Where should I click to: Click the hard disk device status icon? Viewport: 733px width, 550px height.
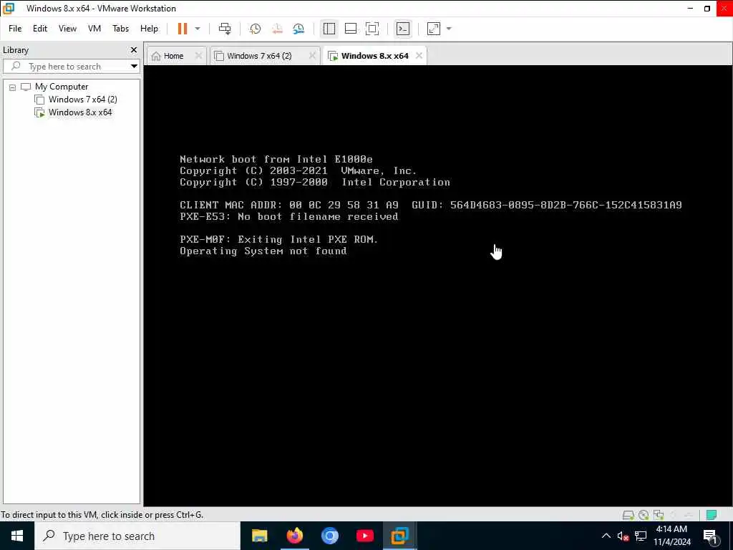628,515
